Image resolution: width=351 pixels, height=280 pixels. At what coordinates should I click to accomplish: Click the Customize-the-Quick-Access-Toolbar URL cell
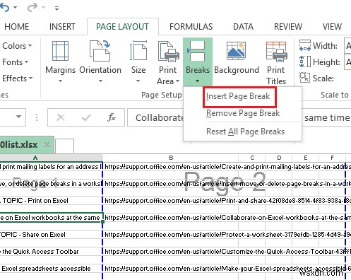pyautogui.click(x=171, y=252)
